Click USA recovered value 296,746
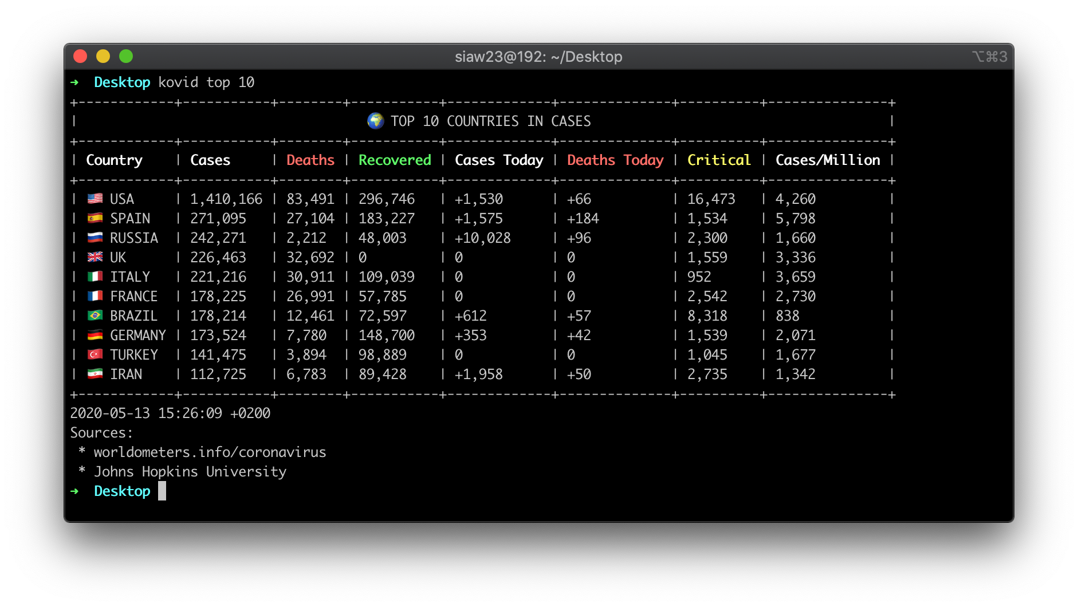The width and height of the screenshot is (1078, 607). click(387, 199)
